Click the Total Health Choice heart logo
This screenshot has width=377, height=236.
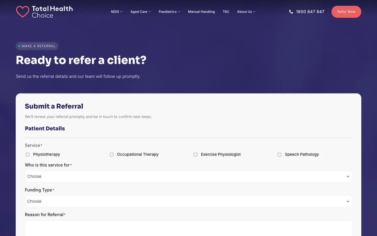point(23,12)
